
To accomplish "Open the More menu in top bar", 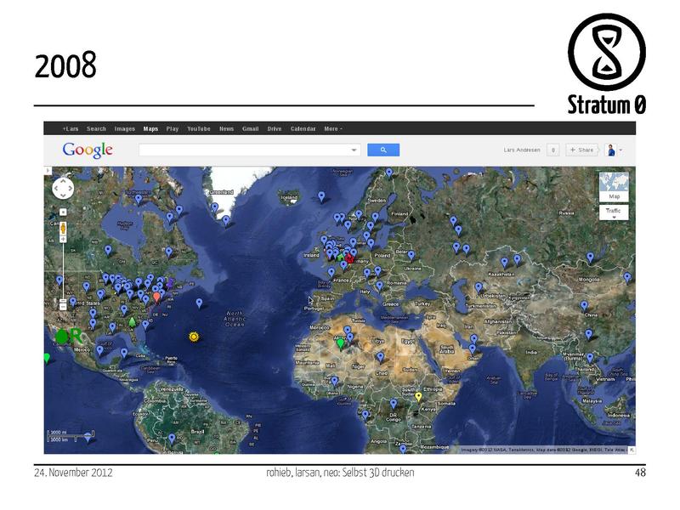I will tap(332, 128).
